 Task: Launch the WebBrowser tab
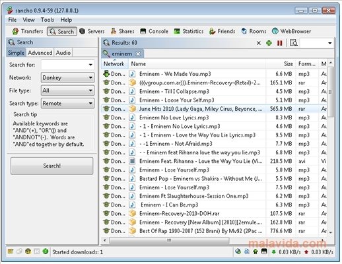click(291, 31)
